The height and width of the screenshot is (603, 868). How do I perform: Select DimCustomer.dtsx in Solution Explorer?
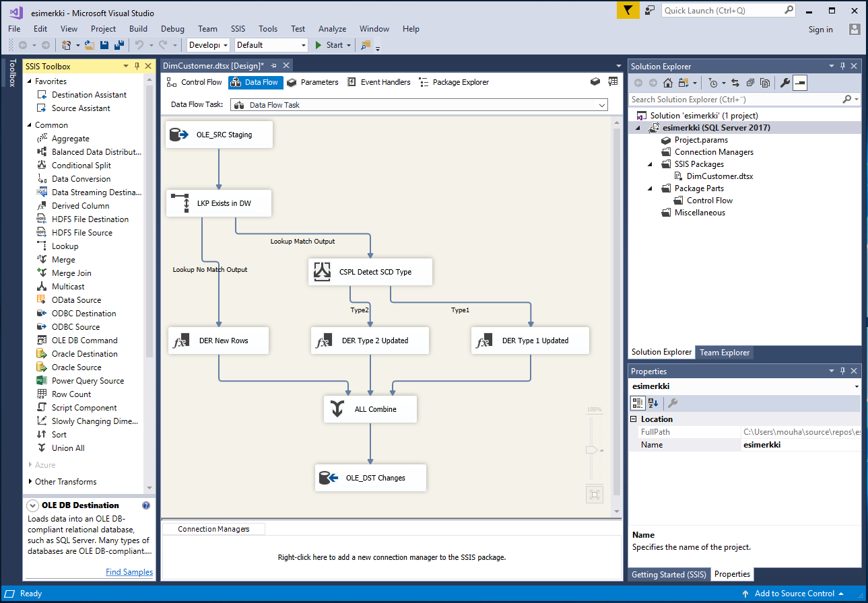pyautogui.click(x=720, y=176)
